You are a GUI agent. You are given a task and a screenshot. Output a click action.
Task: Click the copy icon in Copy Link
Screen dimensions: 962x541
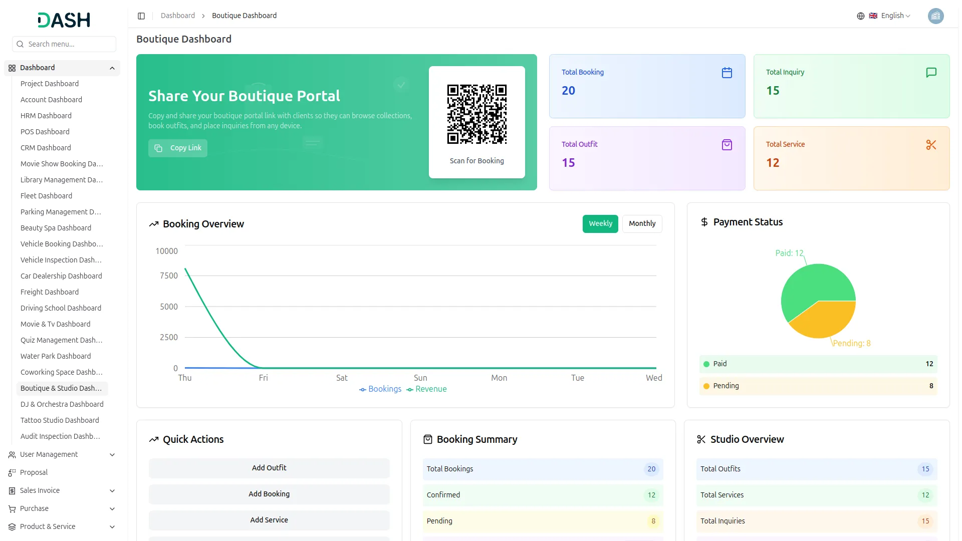(158, 148)
